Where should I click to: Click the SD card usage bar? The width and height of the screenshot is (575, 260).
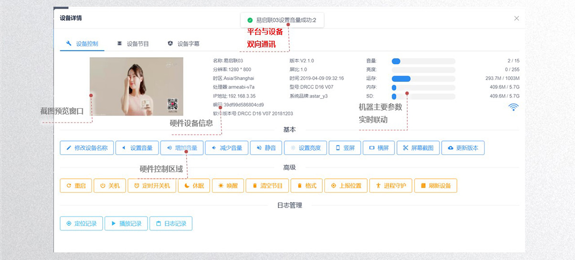pyautogui.click(x=423, y=96)
